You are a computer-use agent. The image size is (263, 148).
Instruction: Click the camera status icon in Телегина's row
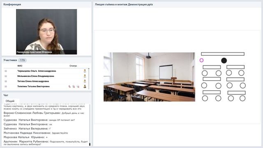point(74,86)
